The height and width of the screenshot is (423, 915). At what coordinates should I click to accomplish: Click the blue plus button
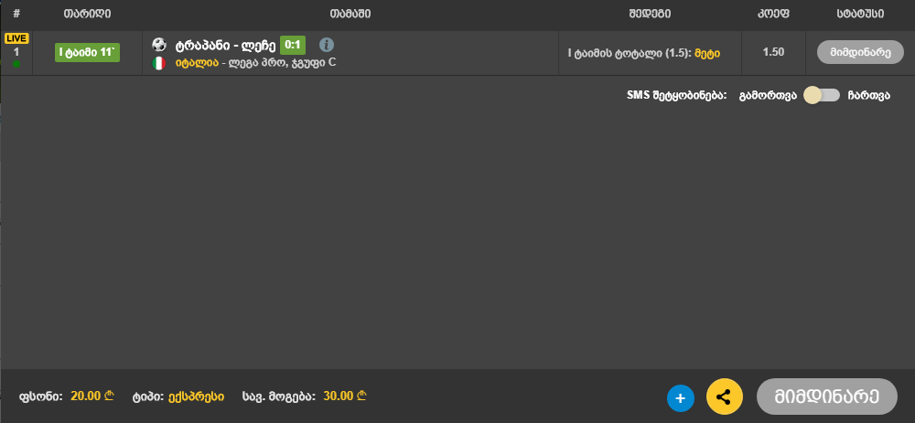point(681,398)
